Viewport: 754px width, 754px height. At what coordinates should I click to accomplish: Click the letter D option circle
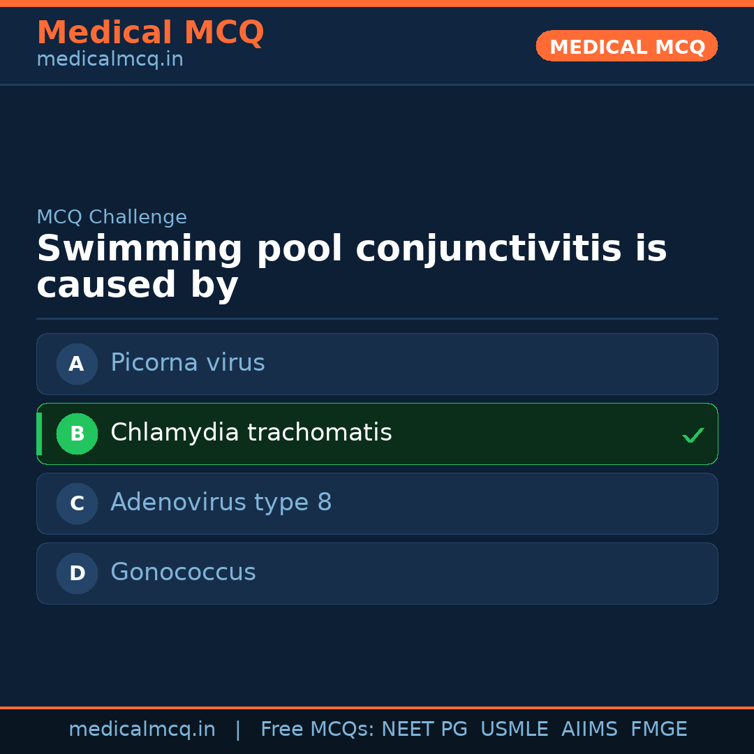(x=77, y=573)
